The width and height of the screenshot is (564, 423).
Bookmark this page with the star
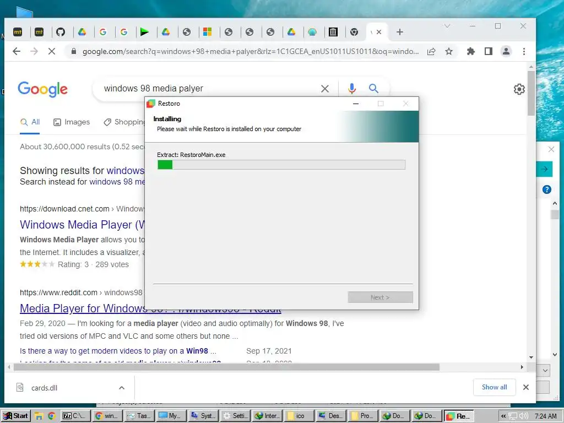click(449, 51)
